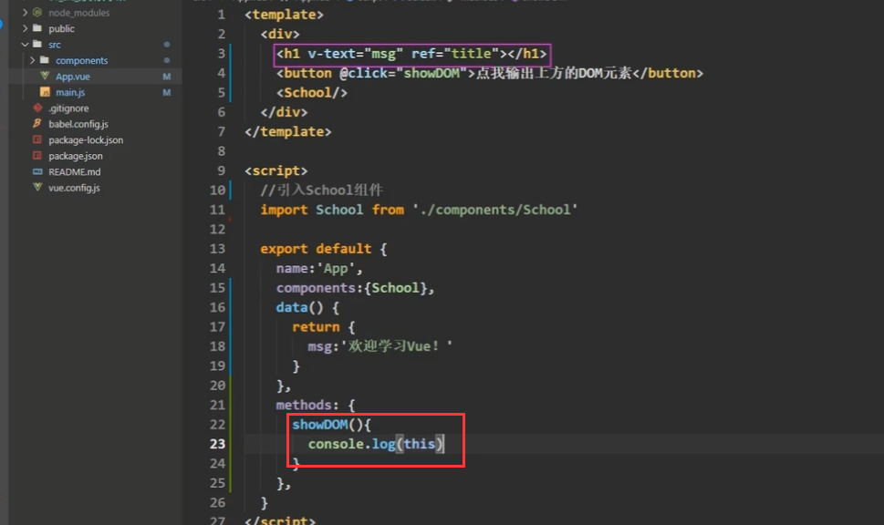Image resolution: width=884 pixels, height=525 pixels.
Task: Open main.js in the explorer
Action: tap(70, 92)
